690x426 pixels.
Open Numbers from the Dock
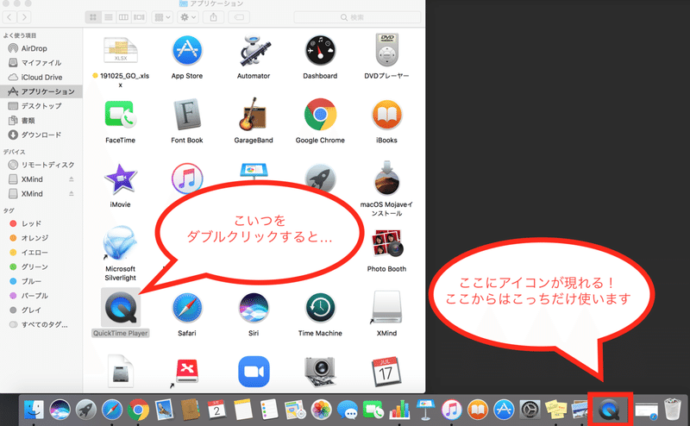399,410
